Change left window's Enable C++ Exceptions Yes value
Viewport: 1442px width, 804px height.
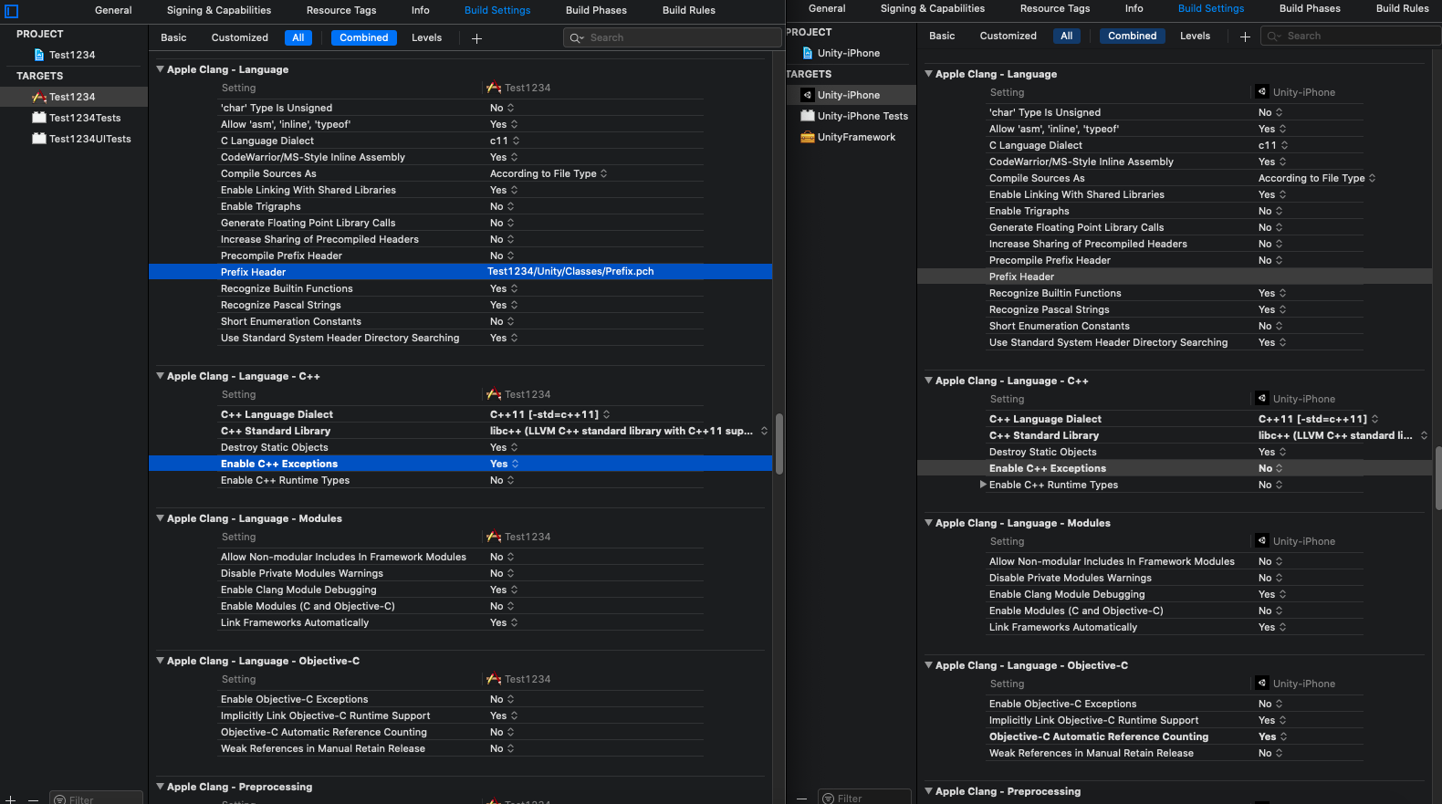click(504, 464)
